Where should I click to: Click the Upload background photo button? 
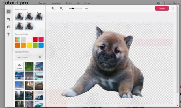coord(20,66)
